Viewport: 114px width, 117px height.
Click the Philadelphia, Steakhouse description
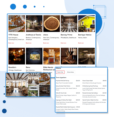(68, 38)
